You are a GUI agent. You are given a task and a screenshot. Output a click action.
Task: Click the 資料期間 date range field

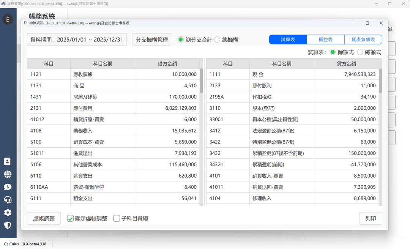(x=77, y=39)
